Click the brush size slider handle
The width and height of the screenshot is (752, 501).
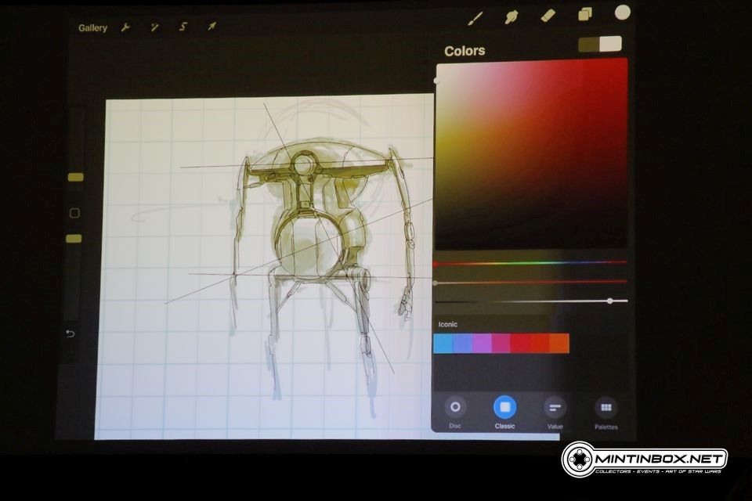[75, 178]
